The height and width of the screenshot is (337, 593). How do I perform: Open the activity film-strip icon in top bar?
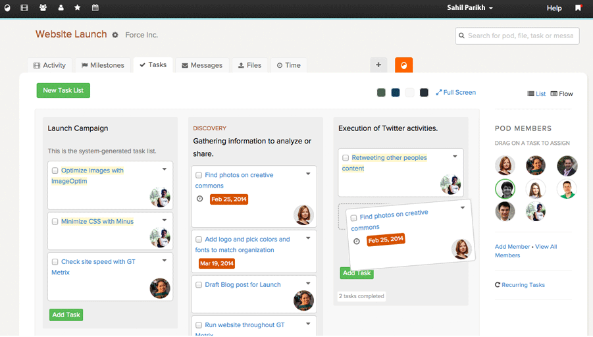[x=24, y=7]
